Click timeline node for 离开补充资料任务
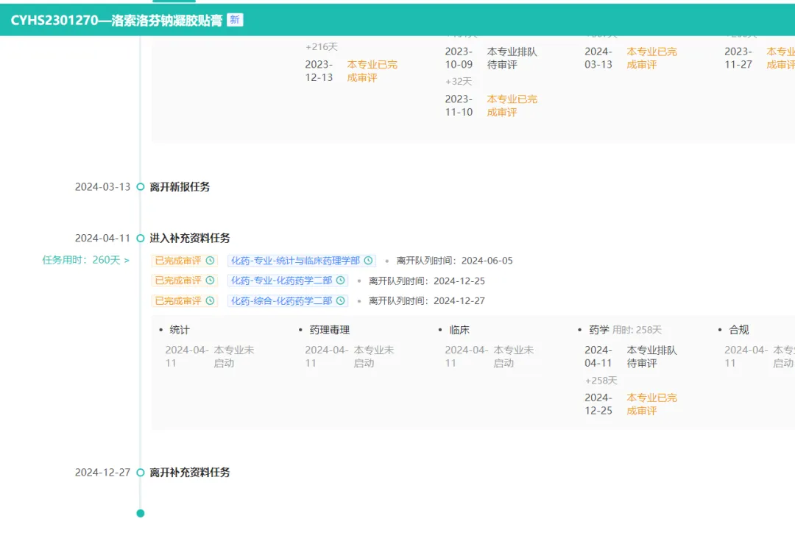795x547 pixels. pyautogui.click(x=141, y=473)
